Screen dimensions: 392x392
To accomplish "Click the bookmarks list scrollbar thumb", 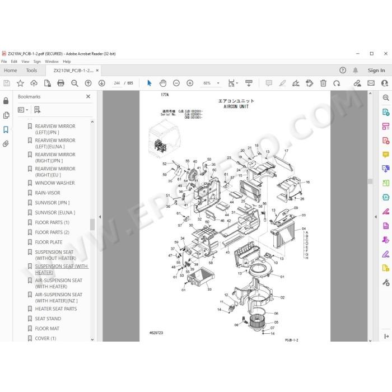I will point(92,224).
